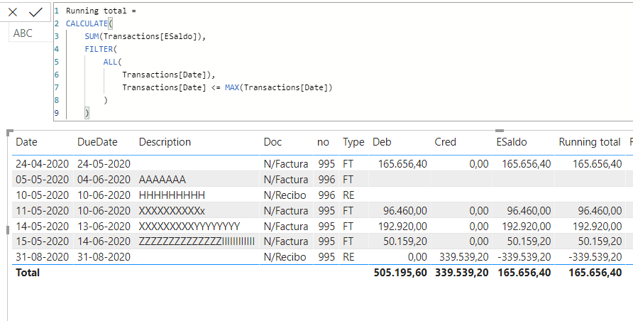Select the 15-05-2020 date cell
The width and height of the screenshot is (633, 321).
click(x=43, y=241)
